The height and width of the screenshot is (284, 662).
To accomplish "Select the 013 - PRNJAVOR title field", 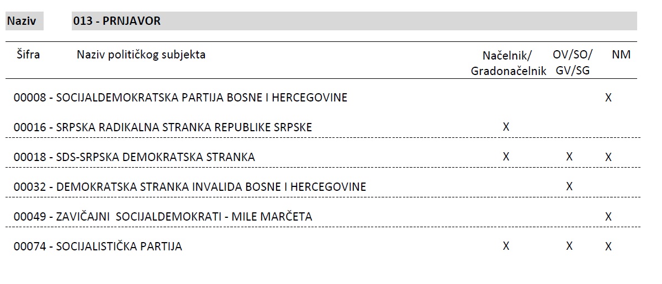I will (354, 20).
